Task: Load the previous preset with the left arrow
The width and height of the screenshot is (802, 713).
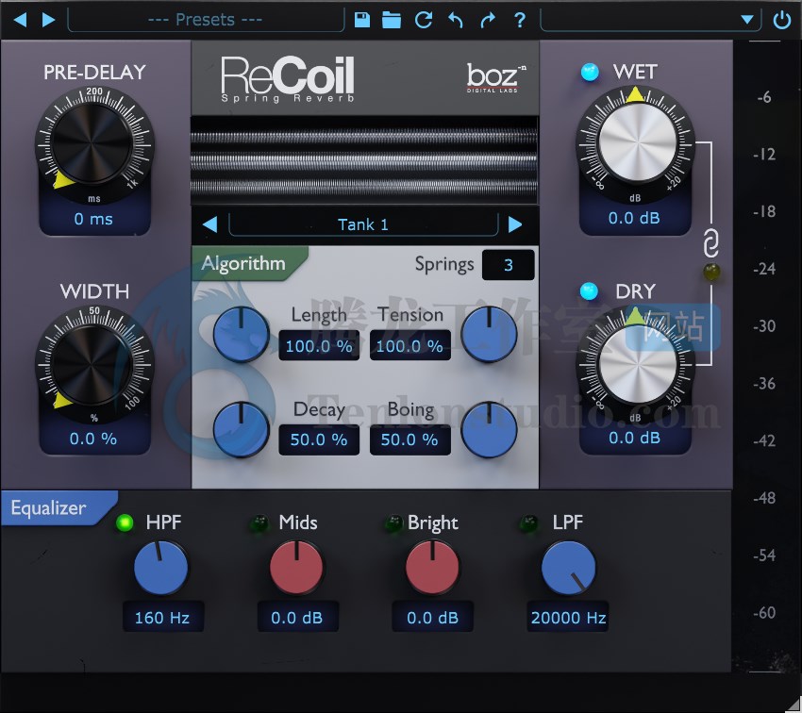Action: point(20,20)
